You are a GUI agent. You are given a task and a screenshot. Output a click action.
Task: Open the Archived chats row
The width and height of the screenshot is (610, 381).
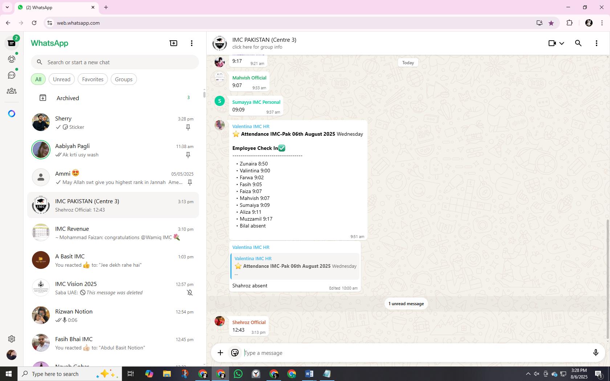click(x=113, y=98)
